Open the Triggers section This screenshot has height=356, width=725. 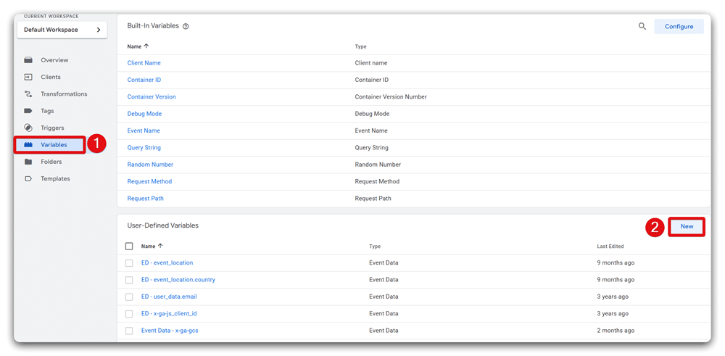52,128
